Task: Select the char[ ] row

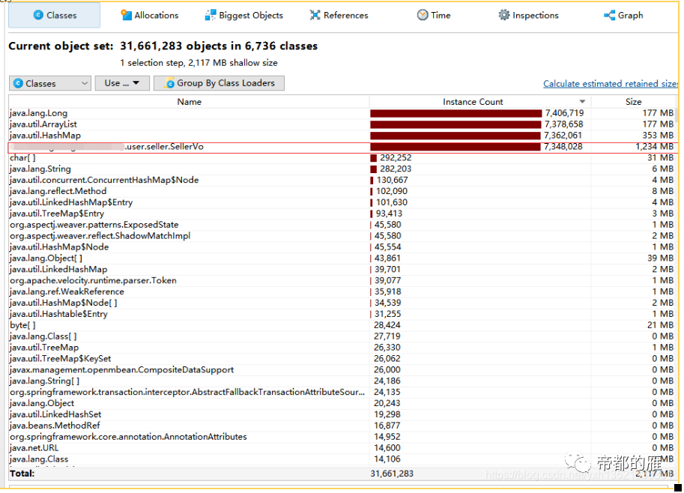Action: (x=342, y=158)
